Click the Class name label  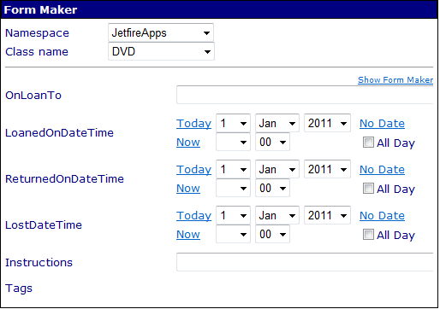[x=37, y=52]
